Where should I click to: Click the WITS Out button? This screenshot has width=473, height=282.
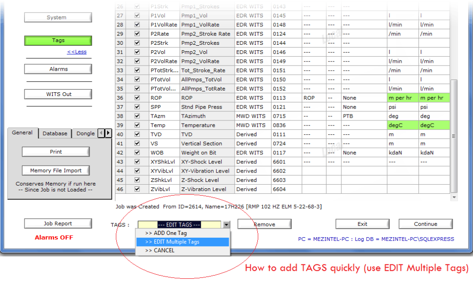coord(58,94)
